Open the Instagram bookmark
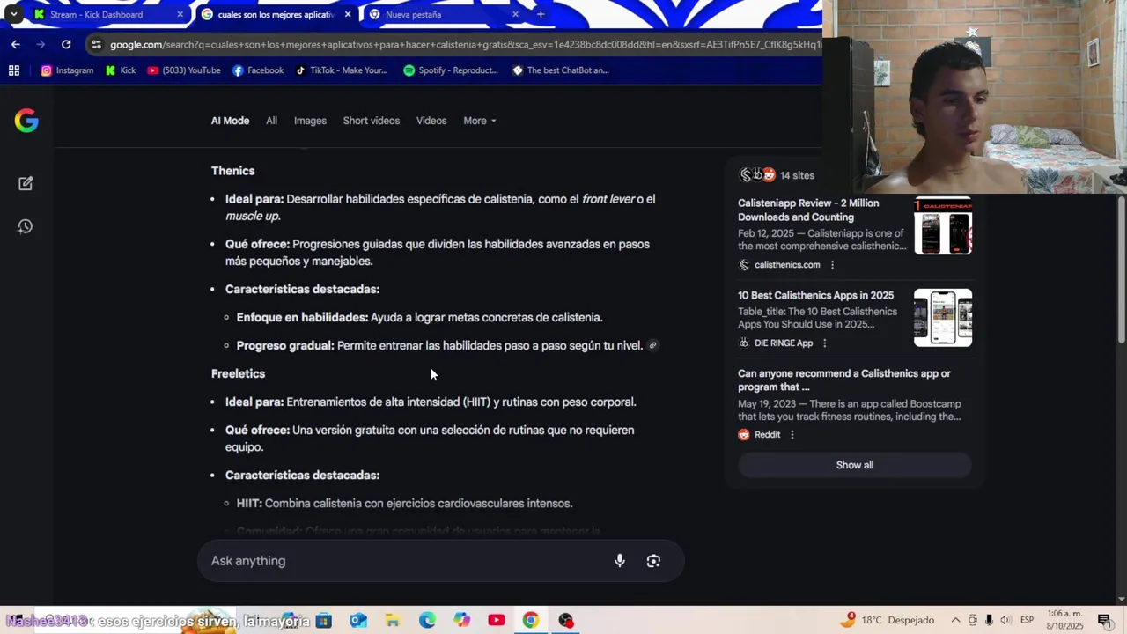This screenshot has width=1127, height=634. [x=67, y=70]
